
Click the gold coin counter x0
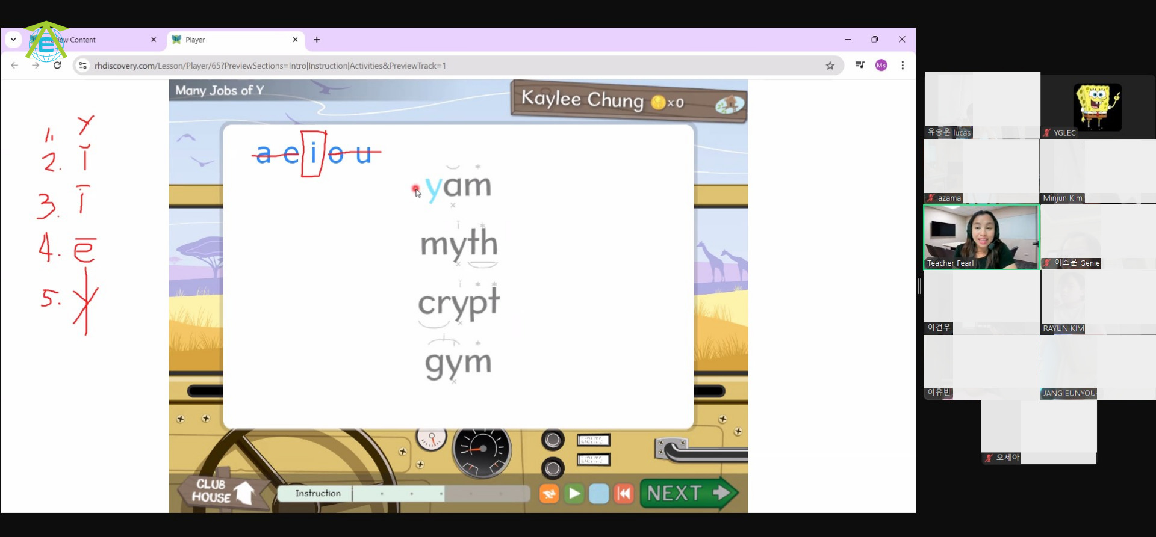[x=668, y=103]
